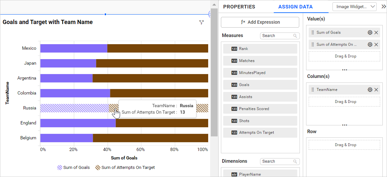Expand the Values section resize handle
387x177 pixels.
click(x=344, y=70)
